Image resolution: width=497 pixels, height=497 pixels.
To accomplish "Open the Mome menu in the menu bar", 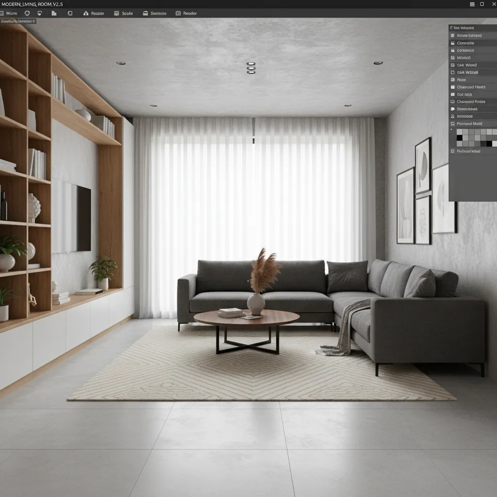I will (x=11, y=13).
